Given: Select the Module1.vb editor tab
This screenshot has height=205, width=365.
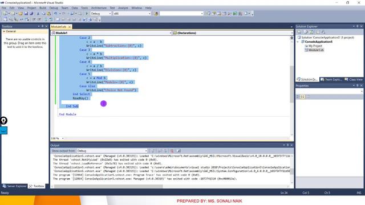Looking at the screenshot, I should pos(59,27).
